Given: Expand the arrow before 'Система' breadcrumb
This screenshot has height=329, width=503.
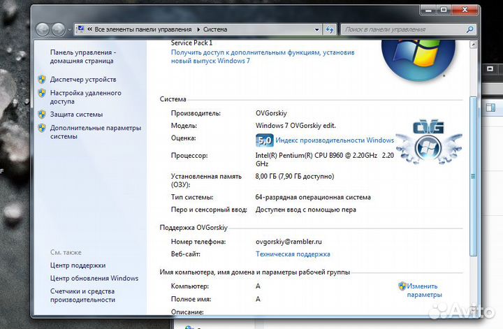Looking at the screenshot, I should [x=198, y=29].
